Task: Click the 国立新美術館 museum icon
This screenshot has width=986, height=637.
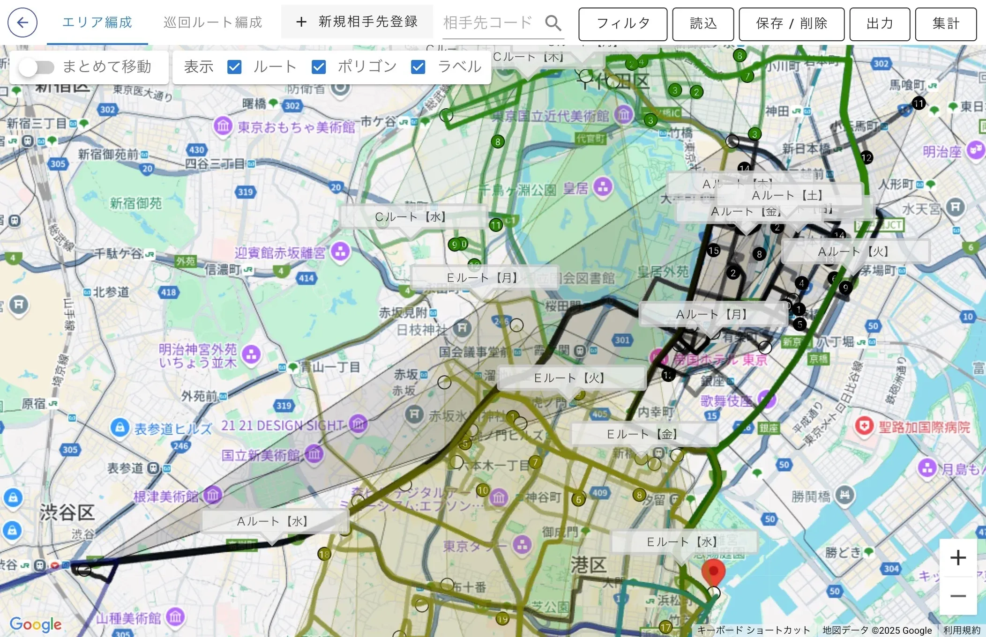Action: tap(314, 454)
